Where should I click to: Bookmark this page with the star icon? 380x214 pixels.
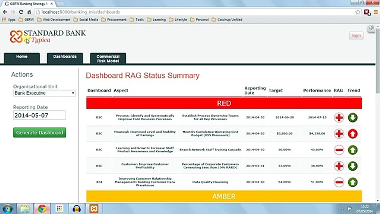(x=358, y=12)
